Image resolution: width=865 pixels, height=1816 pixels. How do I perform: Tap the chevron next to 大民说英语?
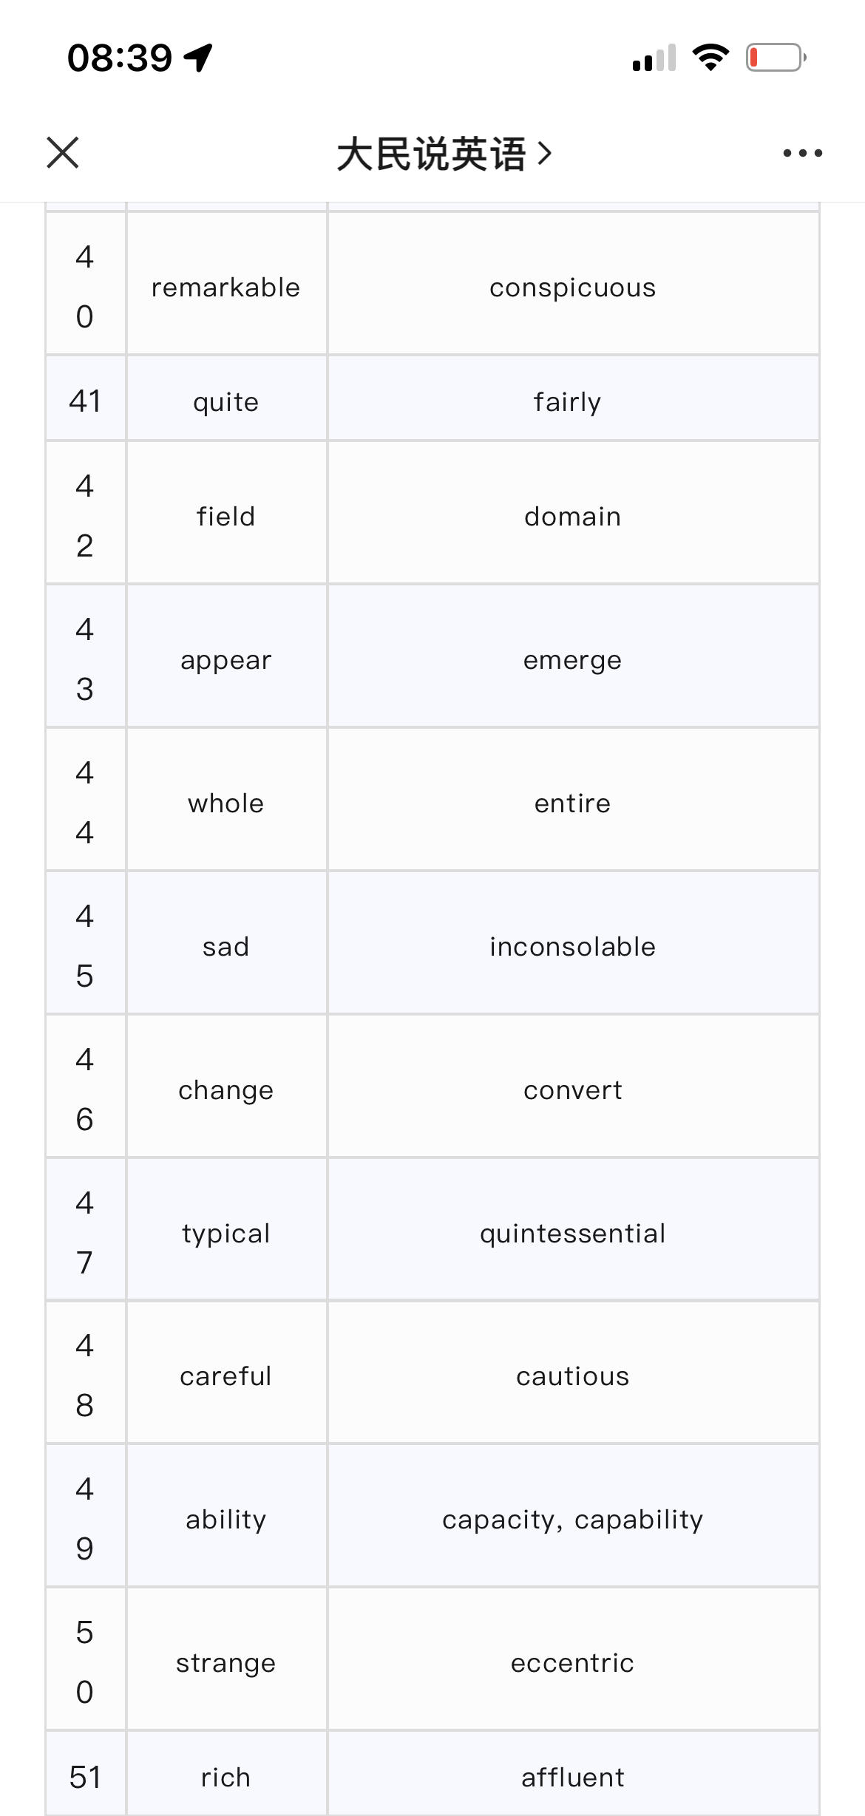pos(545,154)
